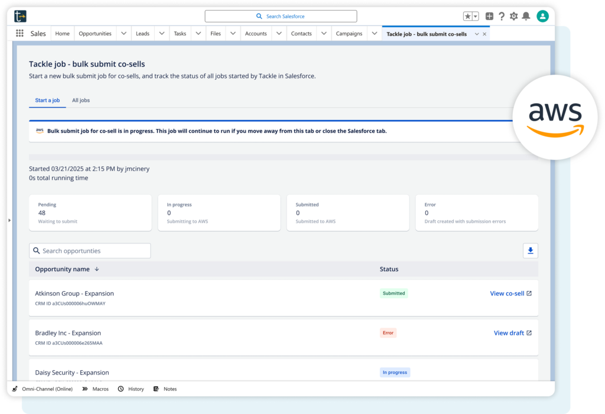Go to the Home tab
Image resolution: width=605 pixels, height=414 pixels.
coord(62,34)
